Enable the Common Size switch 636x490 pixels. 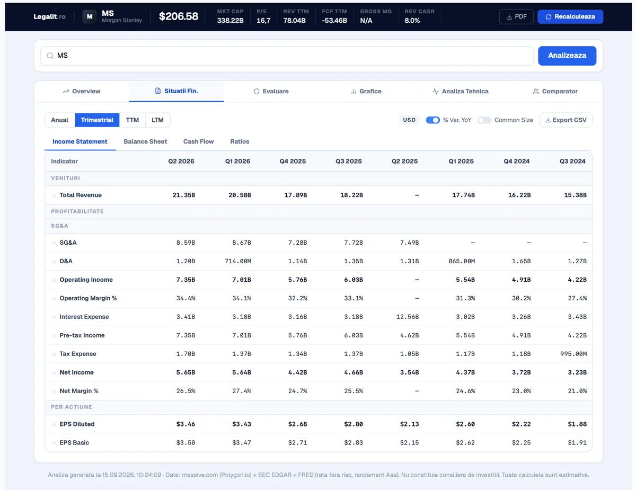pyautogui.click(x=484, y=120)
